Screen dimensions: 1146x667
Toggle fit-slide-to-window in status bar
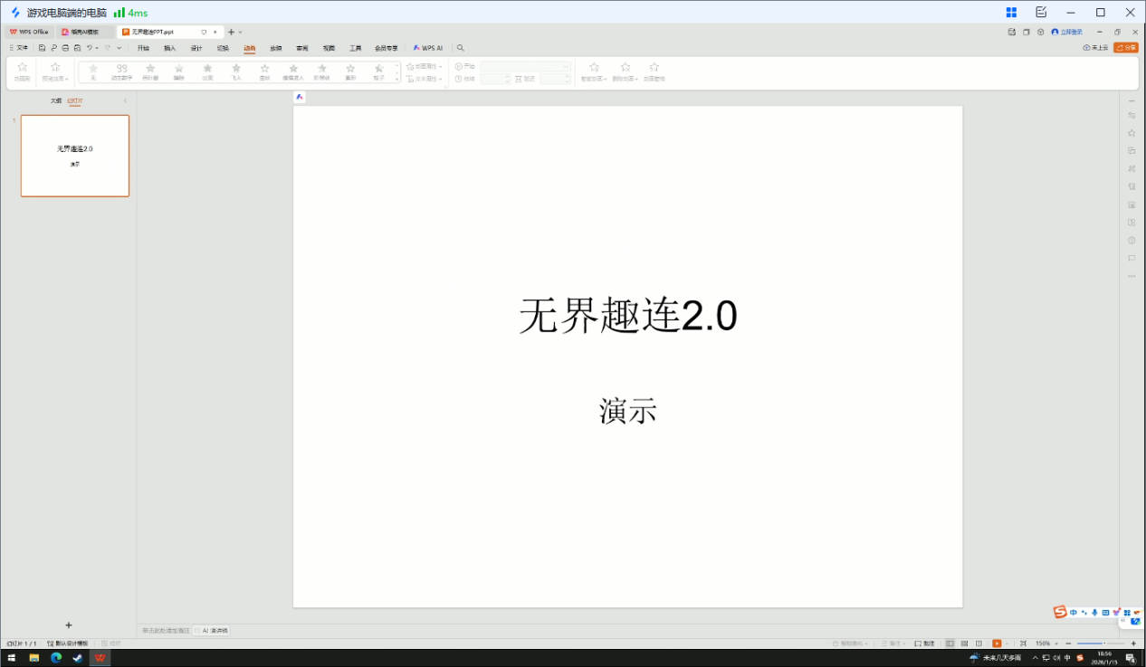pyautogui.click(x=1024, y=643)
